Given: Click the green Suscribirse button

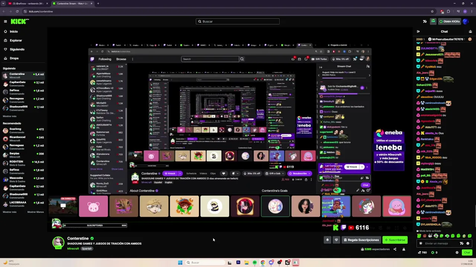Looking at the screenshot, I should pyautogui.click(x=395, y=240).
